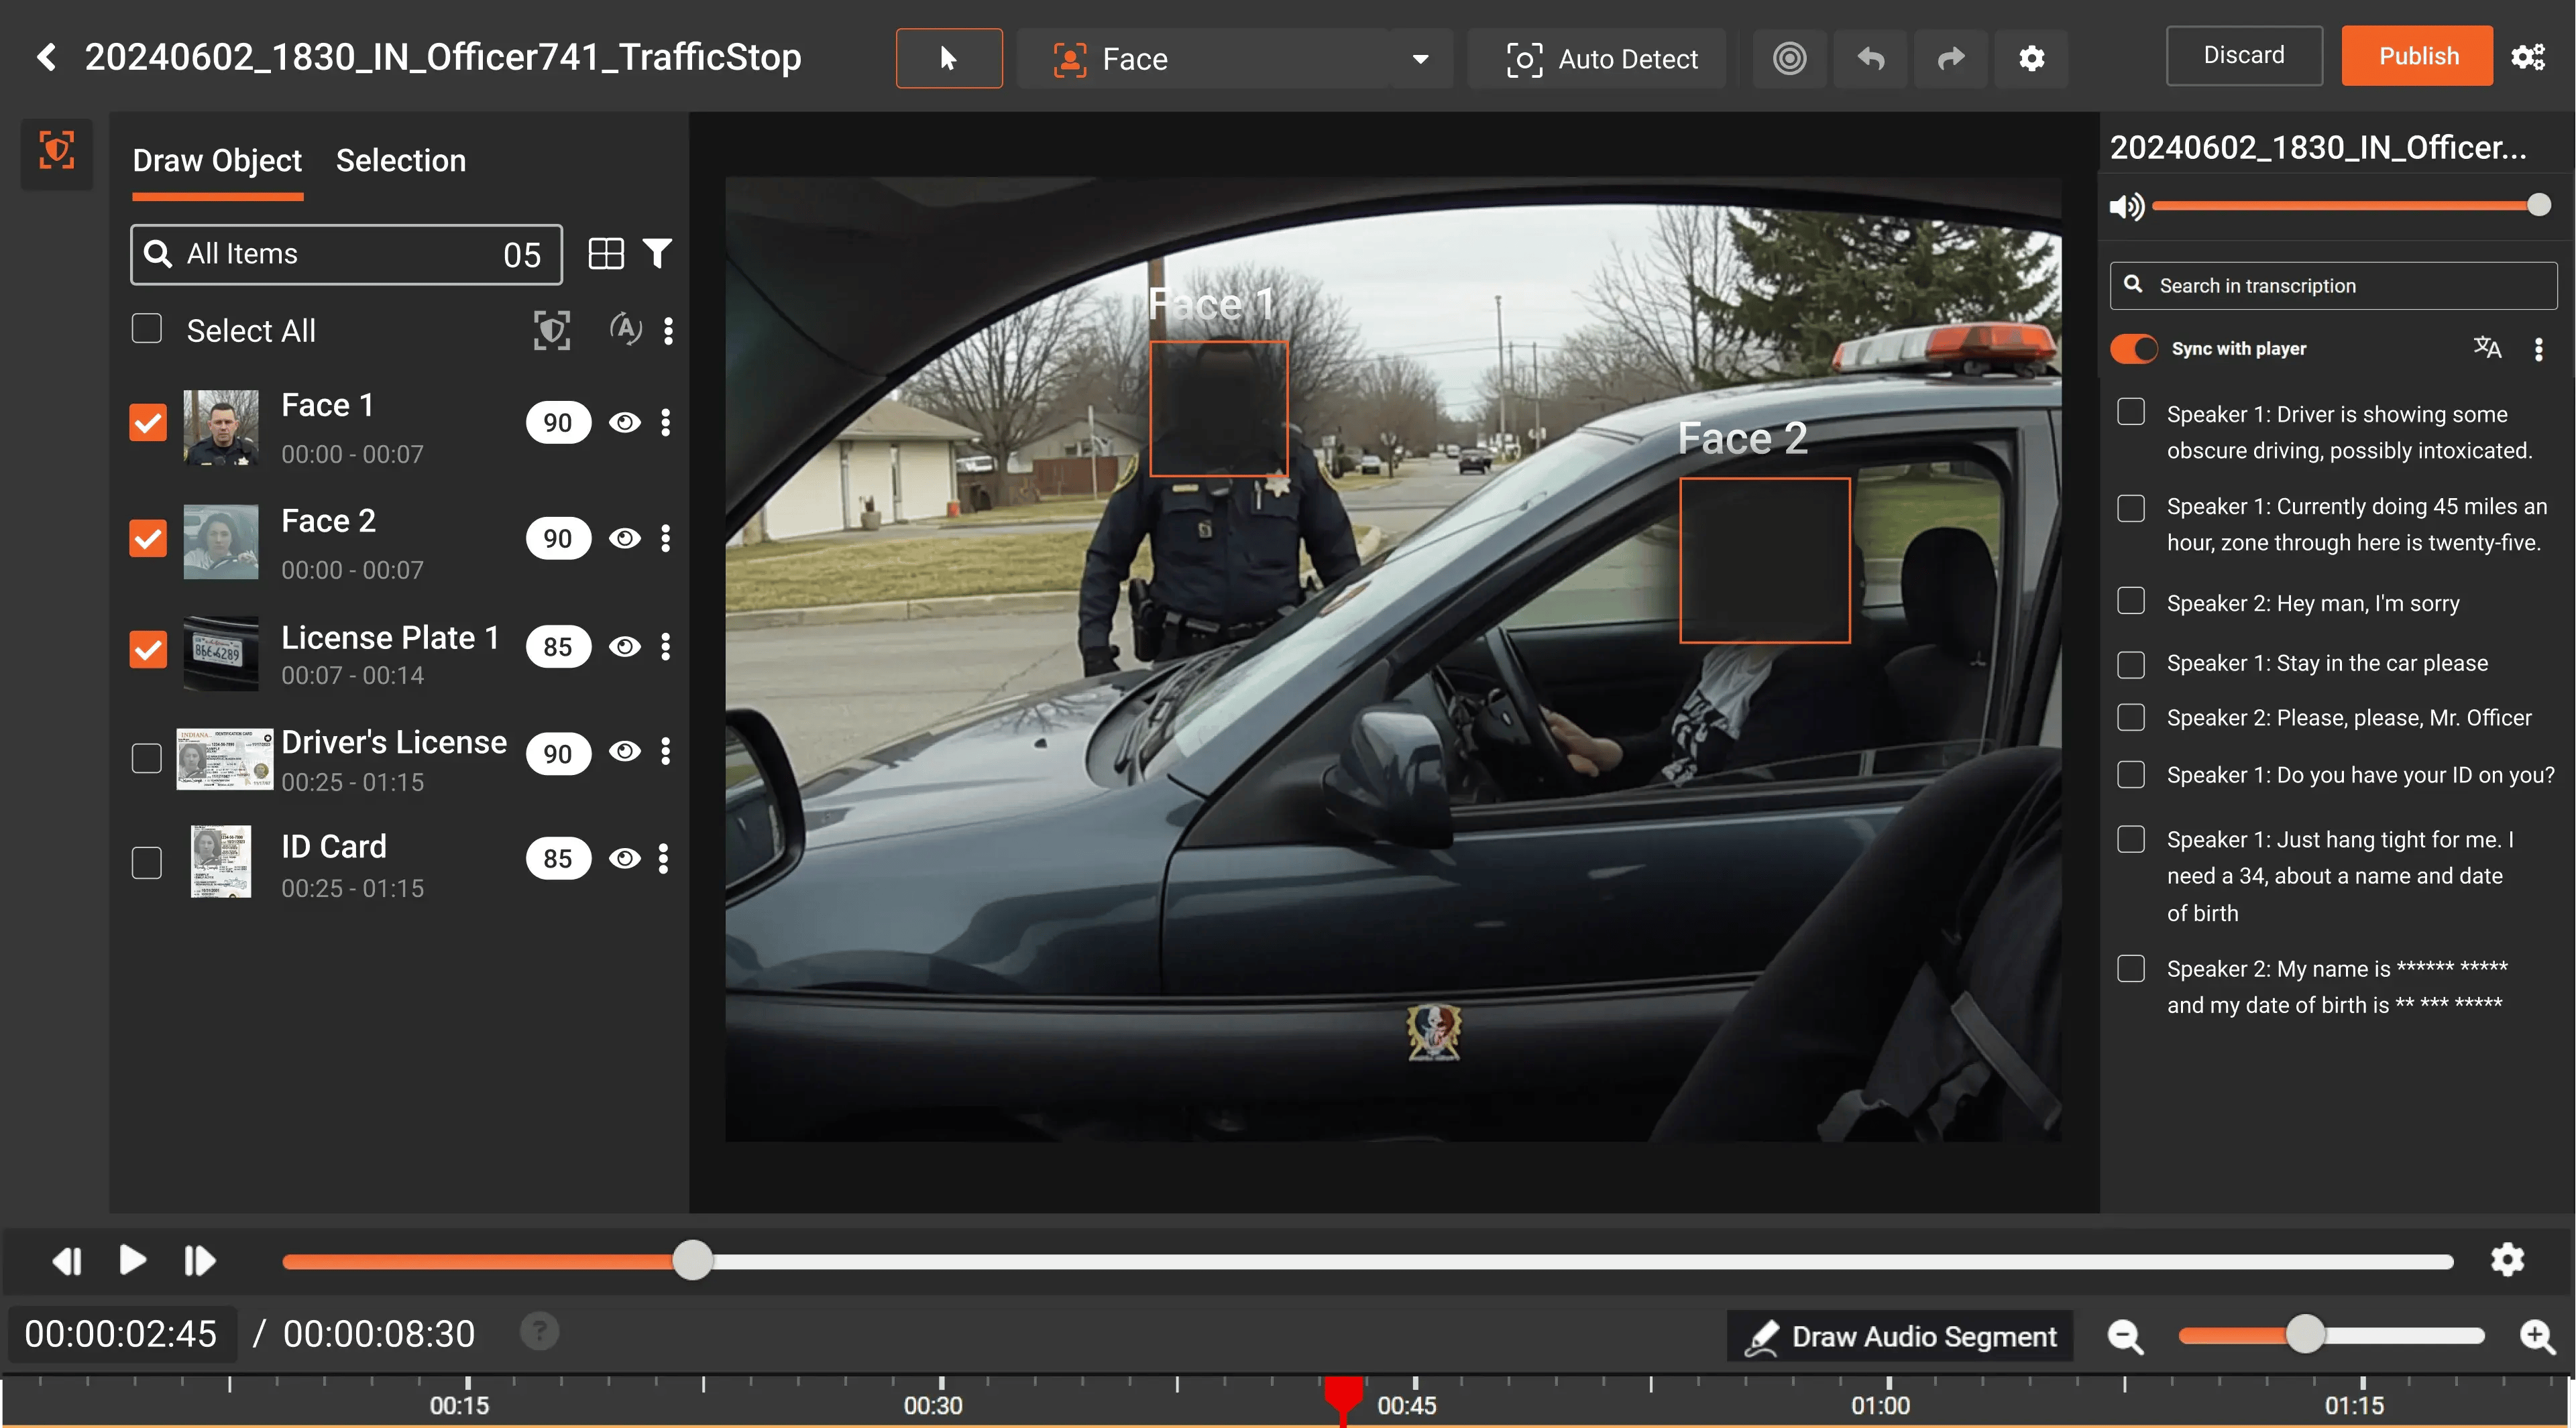This screenshot has width=2576, height=1428.
Task: Switch to the Selection tab
Action: pyautogui.click(x=401, y=161)
